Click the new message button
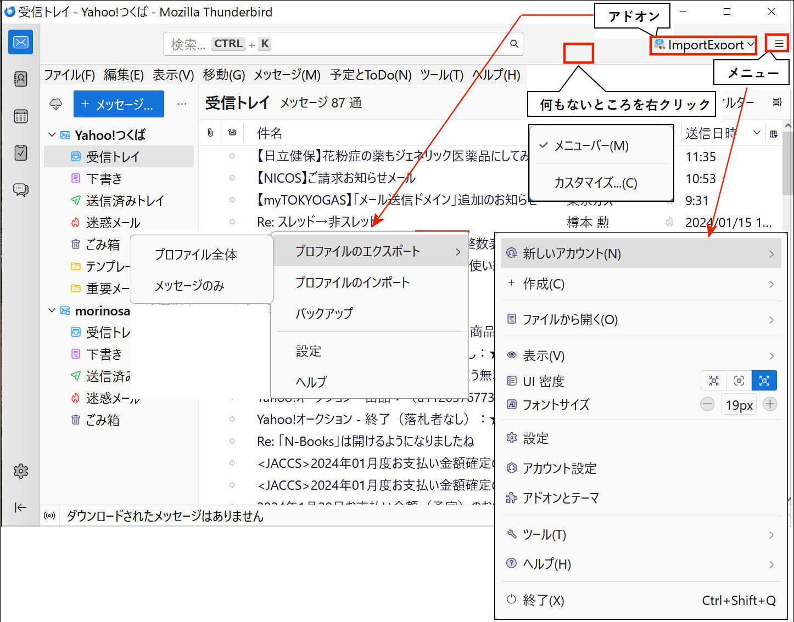The width and height of the screenshot is (794, 622). 119,104
